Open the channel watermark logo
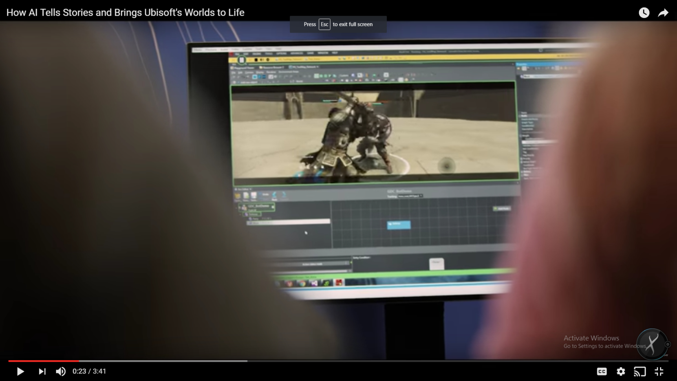Image resolution: width=677 pixels, height=381 pixels. click(x=652, y=344)
